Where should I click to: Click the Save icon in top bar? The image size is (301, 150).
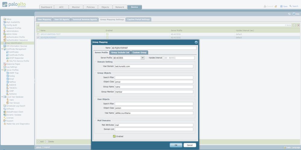point(281,6)
